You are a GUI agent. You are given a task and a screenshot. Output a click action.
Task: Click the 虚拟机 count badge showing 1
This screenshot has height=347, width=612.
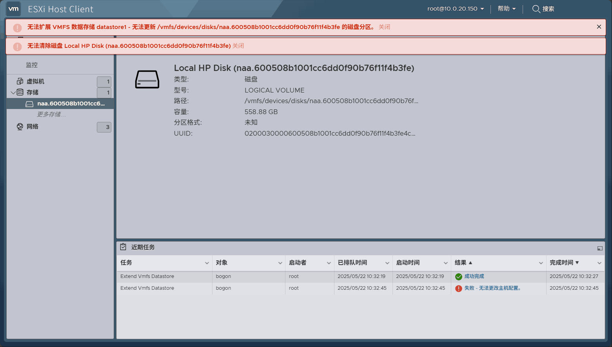[104, 82]
